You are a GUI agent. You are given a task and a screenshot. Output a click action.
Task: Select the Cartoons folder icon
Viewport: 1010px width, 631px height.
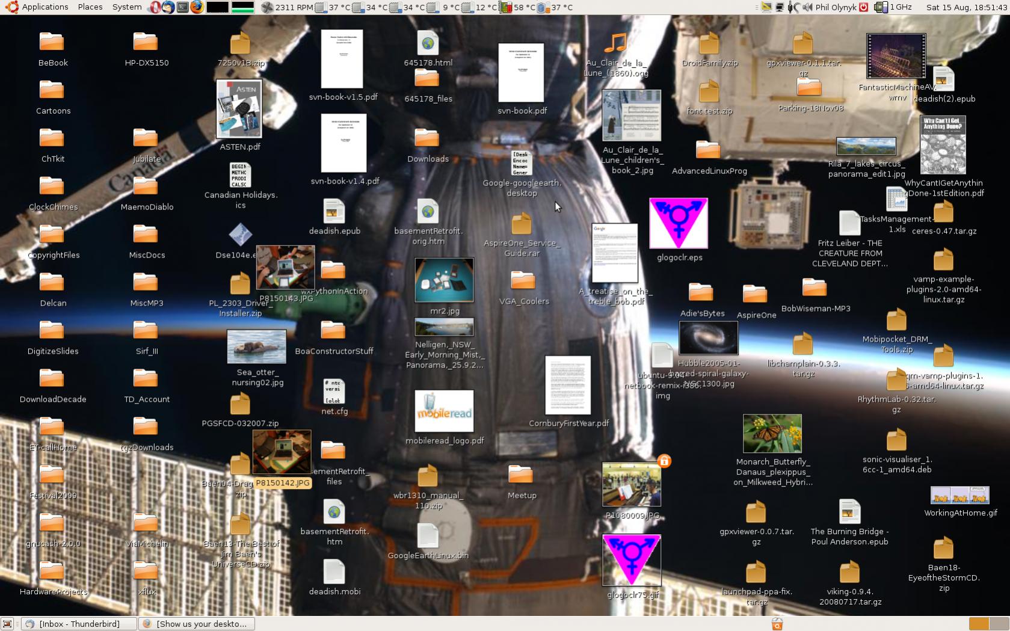coord(52,97)
